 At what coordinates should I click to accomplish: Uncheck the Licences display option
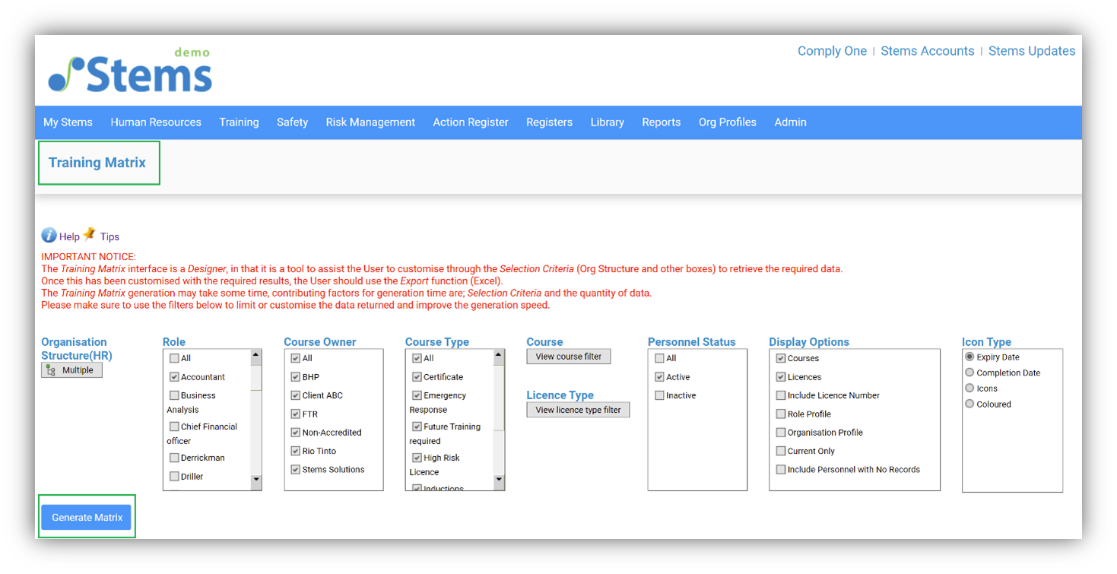point(781,377)
